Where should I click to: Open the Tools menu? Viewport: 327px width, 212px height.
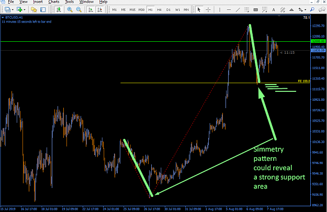[69, 2]
